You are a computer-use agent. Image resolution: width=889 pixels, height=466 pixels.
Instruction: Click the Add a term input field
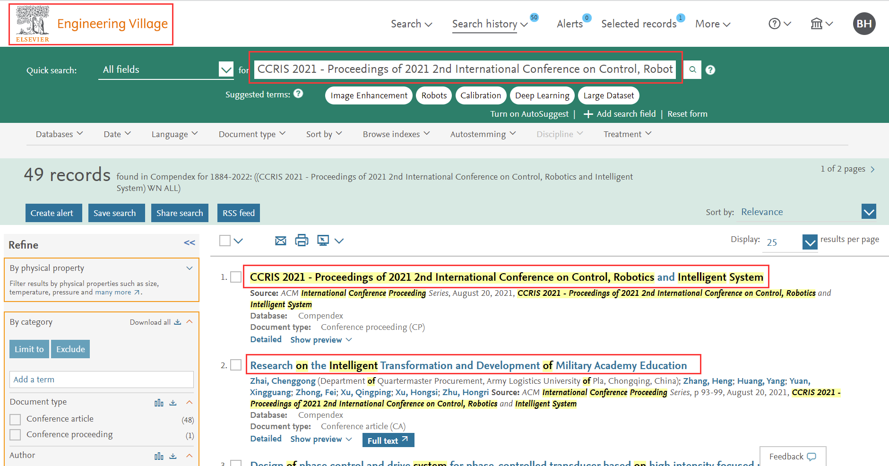(102, 380)
